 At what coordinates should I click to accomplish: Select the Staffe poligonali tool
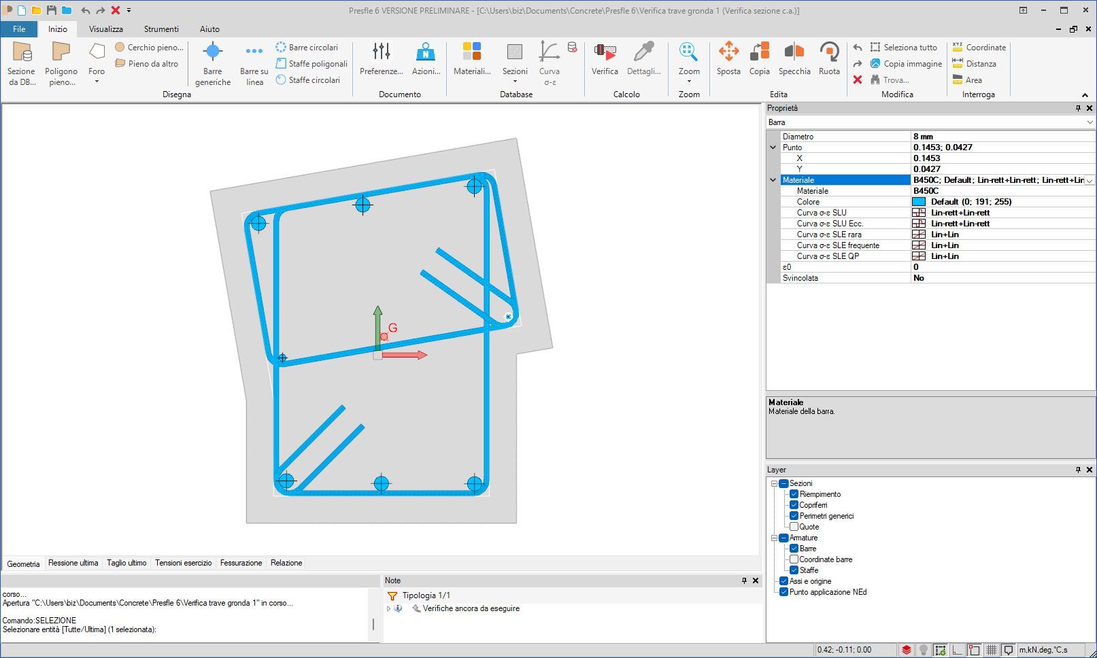[311, 64]
